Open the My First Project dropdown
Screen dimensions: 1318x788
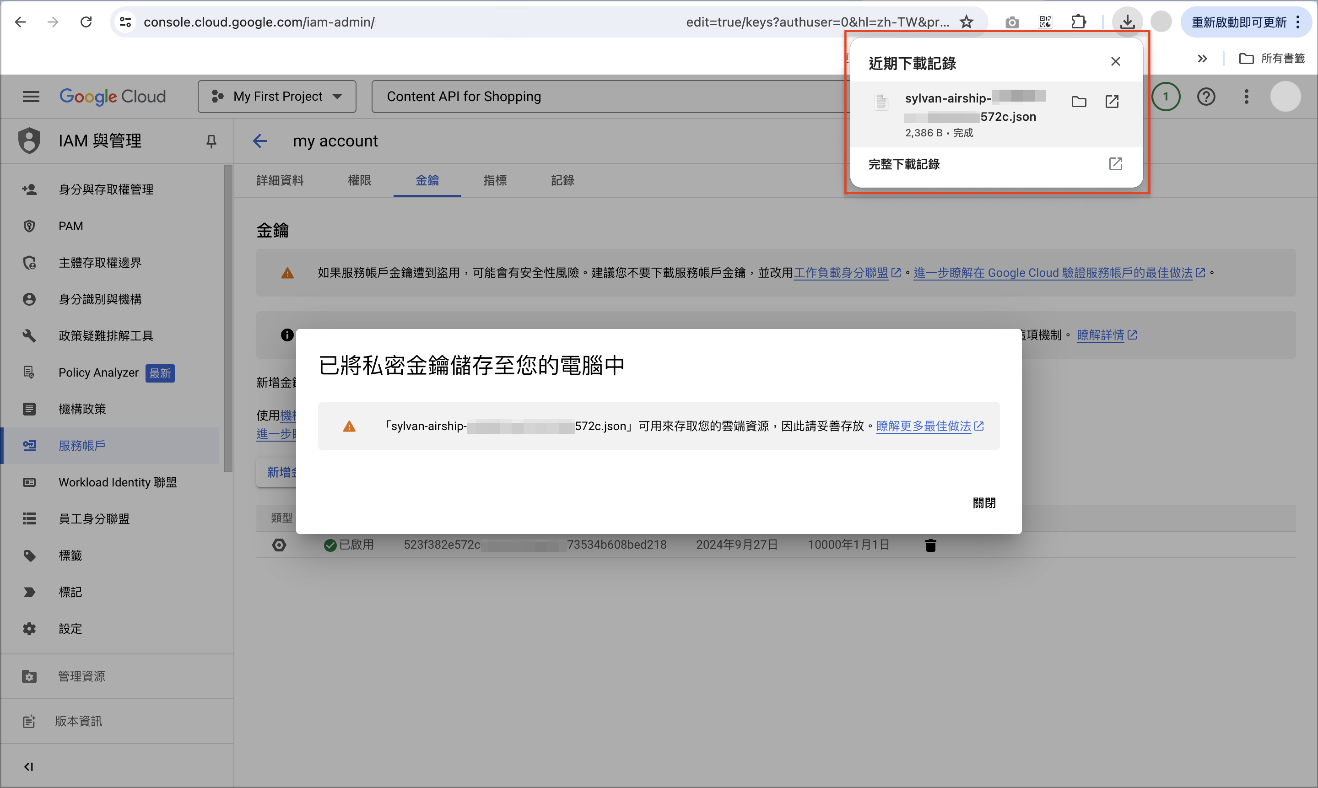click(x=276, y=96)
